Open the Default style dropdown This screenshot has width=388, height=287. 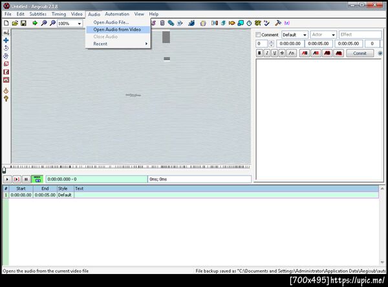(x=295, y=35)
